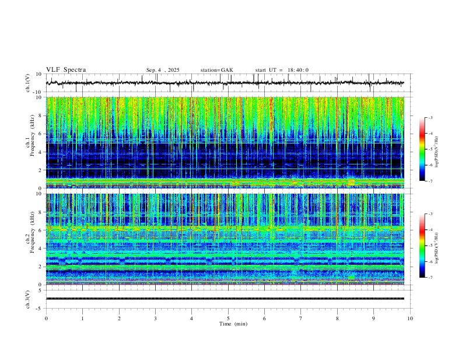Select the "start UT = 18:40:0" header text
This screenshot has height=357, width=462.
[x=282, y=70]
